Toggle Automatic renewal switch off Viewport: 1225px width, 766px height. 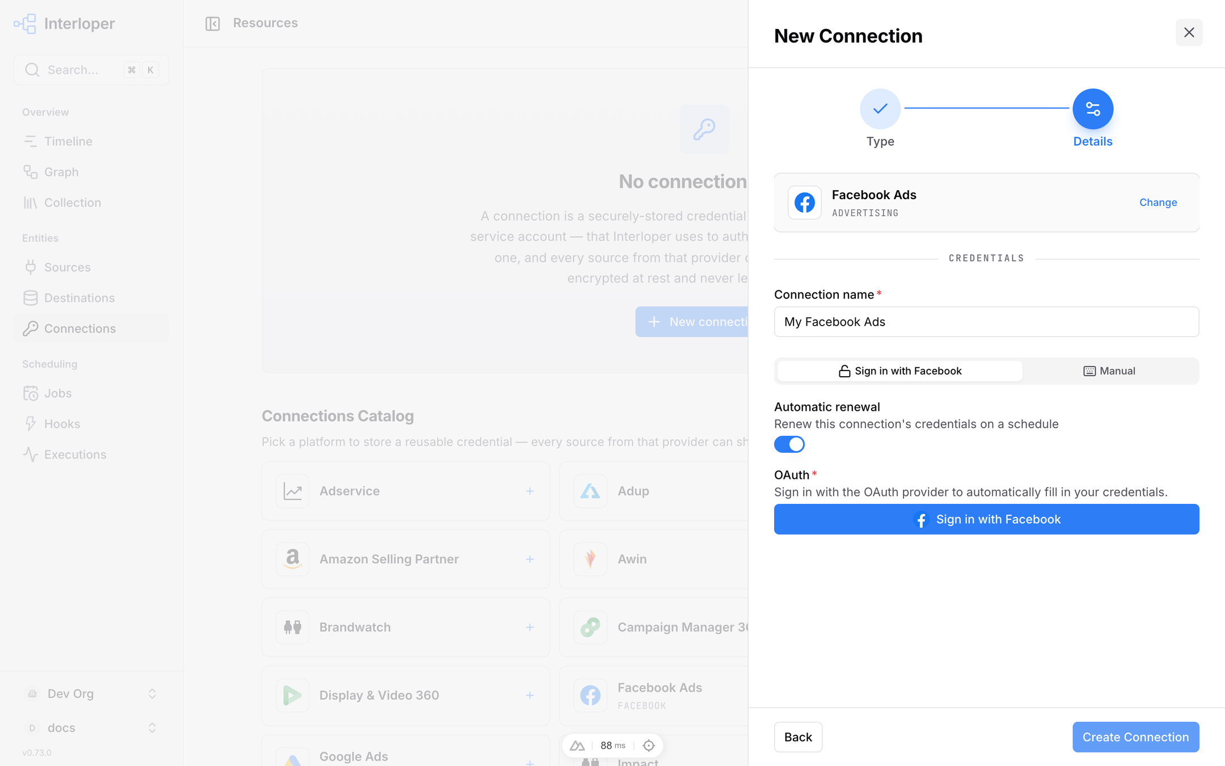tap(789, 444)
